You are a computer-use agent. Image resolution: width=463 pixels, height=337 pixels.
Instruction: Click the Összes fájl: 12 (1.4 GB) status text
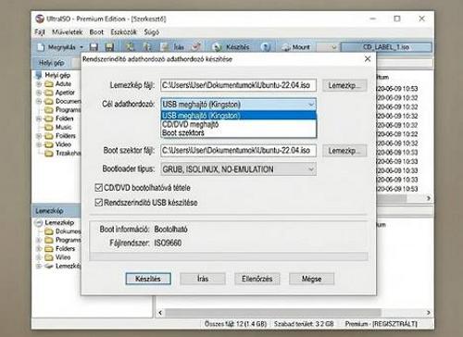coord(235,324)
